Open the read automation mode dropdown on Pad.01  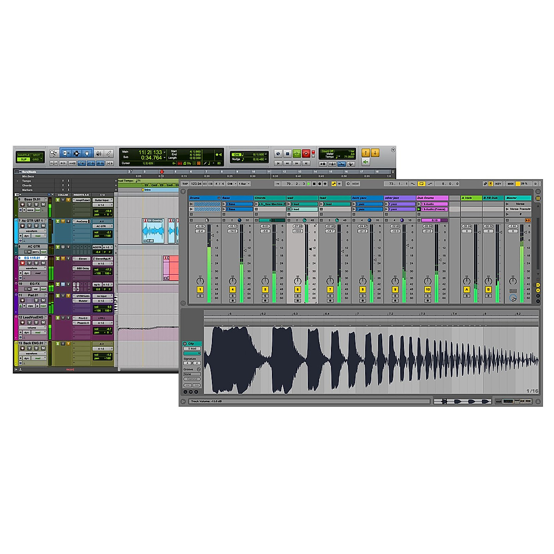tap(43, 306)
